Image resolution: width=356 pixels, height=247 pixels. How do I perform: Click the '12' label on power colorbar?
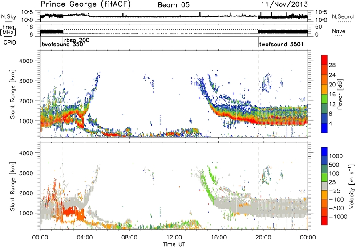click(x=332, y=104)
